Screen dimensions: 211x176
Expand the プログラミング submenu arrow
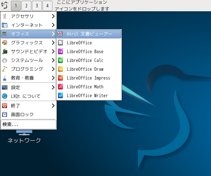point(53,69)
